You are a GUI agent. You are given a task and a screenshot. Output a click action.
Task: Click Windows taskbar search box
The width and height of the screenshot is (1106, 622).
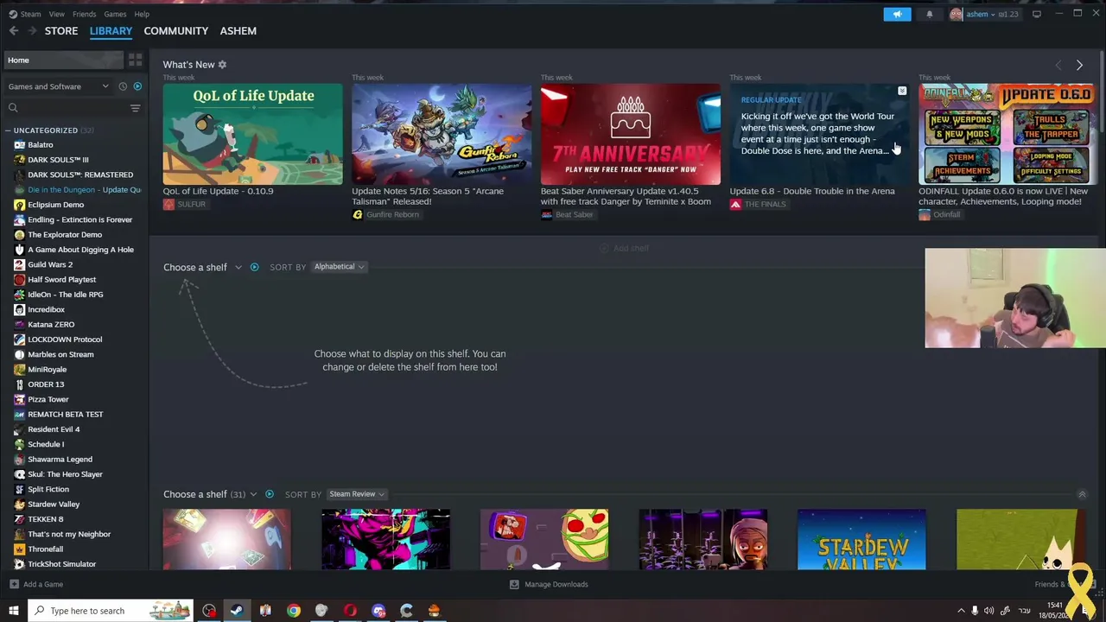(x=110, y=611)
